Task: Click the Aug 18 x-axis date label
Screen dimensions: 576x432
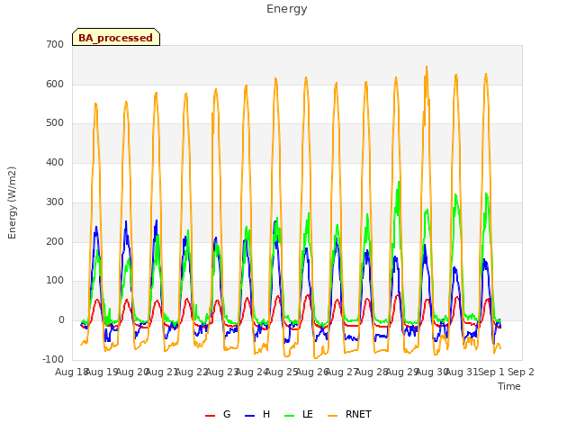Action: (72, 372)
